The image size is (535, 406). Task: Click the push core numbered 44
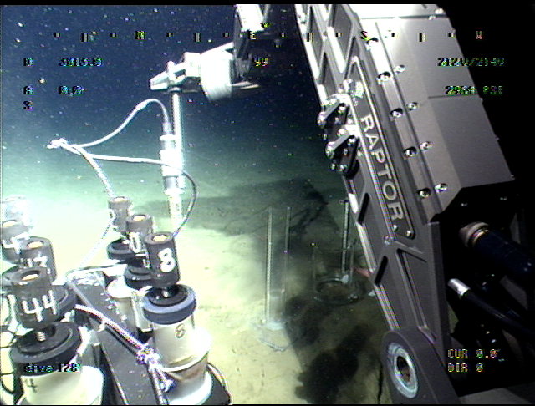tap(38, 309)
